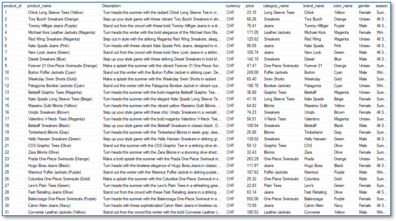The height and width of the screenshot is (221, 396).
Task: Select the cell "Patagonia Bomber Jackets (Cyan)"
Action: [56, 86]
